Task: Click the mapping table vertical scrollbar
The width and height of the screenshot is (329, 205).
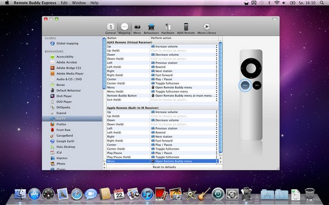Action: (x=220, y=97)
